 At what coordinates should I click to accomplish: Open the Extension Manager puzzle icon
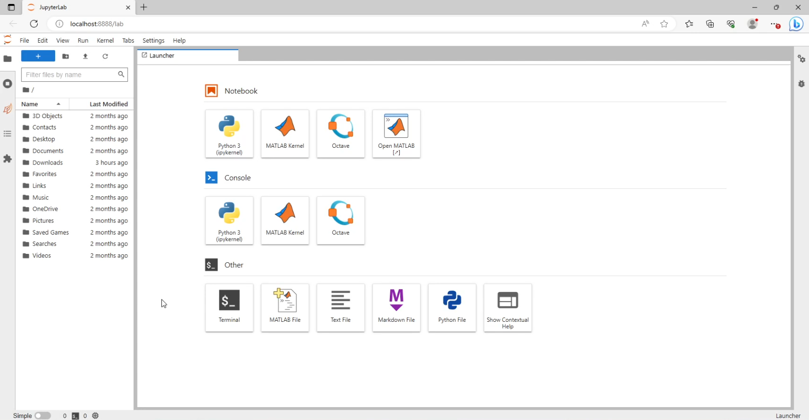coord(7,159)
